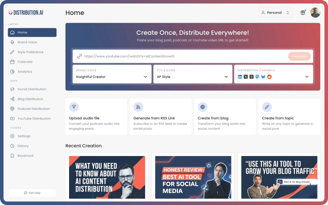Open Style Preference menu item
328x205 pixels.
tap(32, 52)
